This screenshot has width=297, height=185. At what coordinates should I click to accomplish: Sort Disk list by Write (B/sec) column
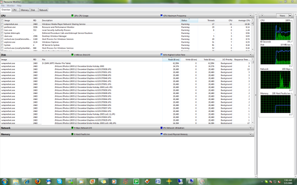tap(189, 60)
